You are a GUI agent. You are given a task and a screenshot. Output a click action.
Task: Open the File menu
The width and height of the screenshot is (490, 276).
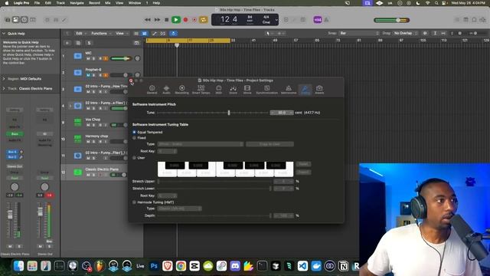click(x=37, y=3)
